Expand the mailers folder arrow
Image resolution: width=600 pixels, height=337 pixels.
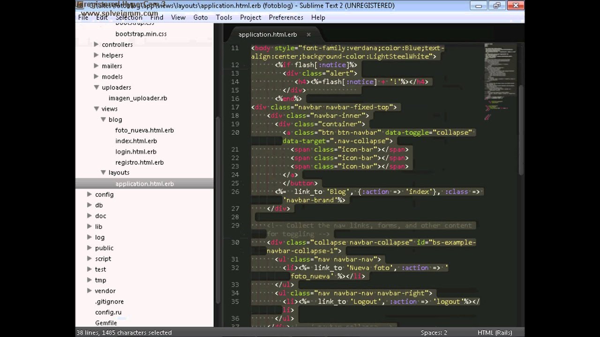(x=96, y=66)
